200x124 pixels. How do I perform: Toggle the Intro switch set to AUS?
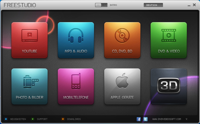point(101,5)
